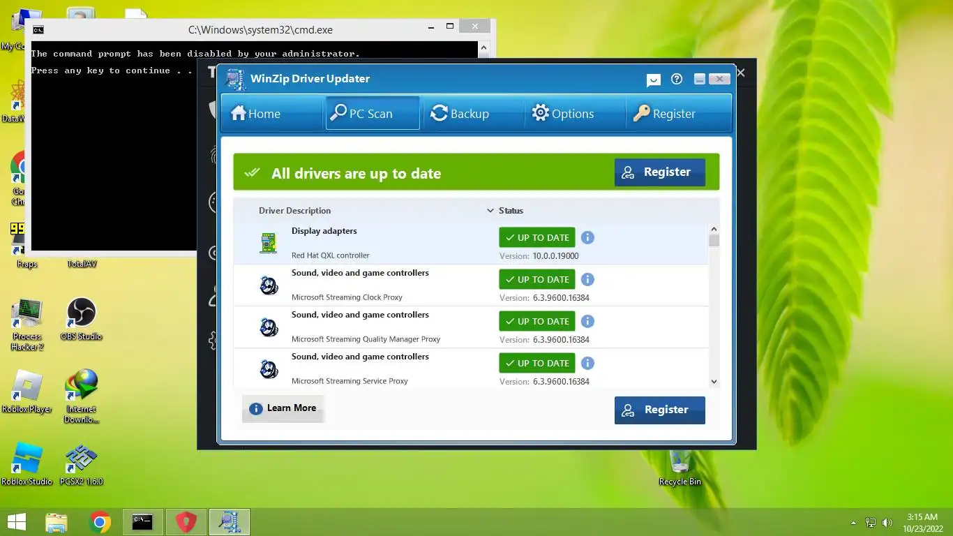Open PCSX2 1.6.0 desktop shortcut
The width and height of the screenshot is (953, 536).
[x=82, y=465]
